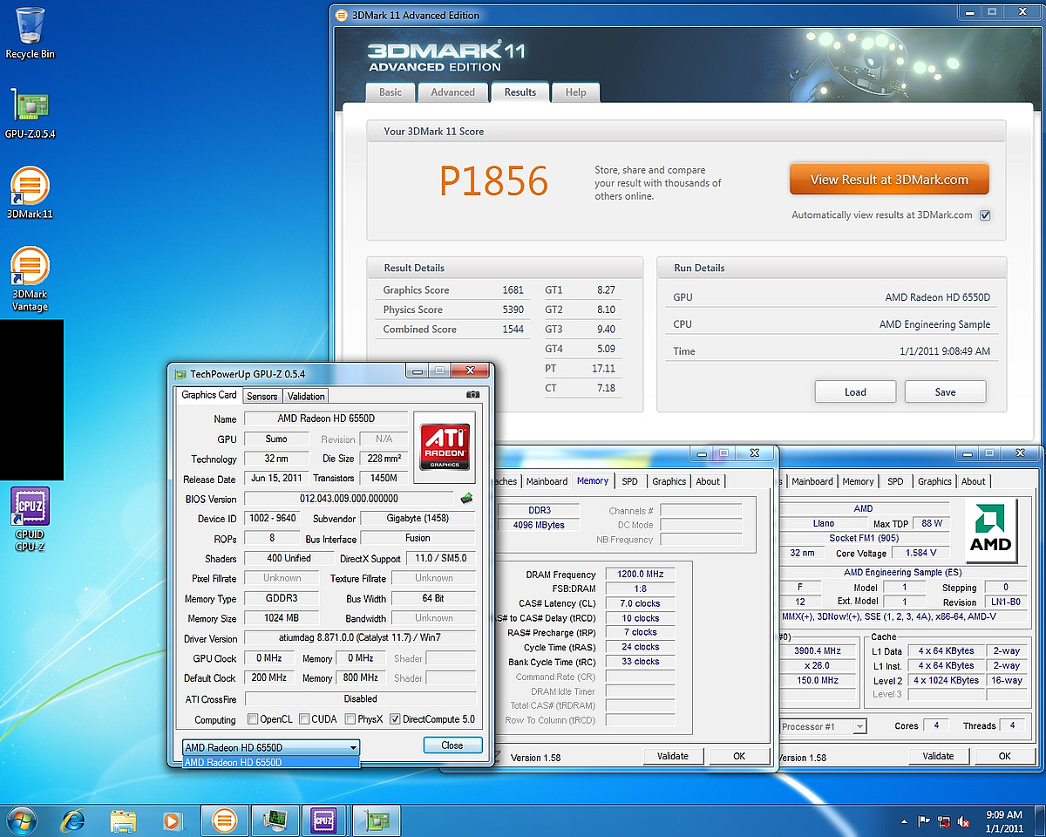Click the volume speaker icon in the tray
The width and height of the screenshot is (1046, 837).
tap(964, 821)
